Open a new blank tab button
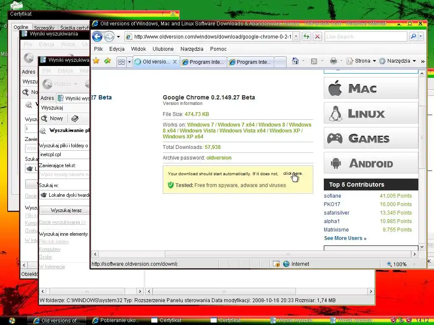434x325 pixels. pyautogui.click(x=281, y=62)
